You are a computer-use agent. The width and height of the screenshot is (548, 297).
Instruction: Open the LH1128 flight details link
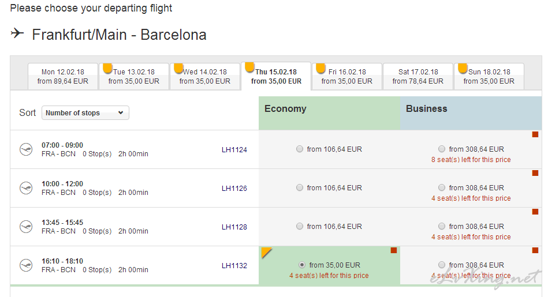coord(234,227)
